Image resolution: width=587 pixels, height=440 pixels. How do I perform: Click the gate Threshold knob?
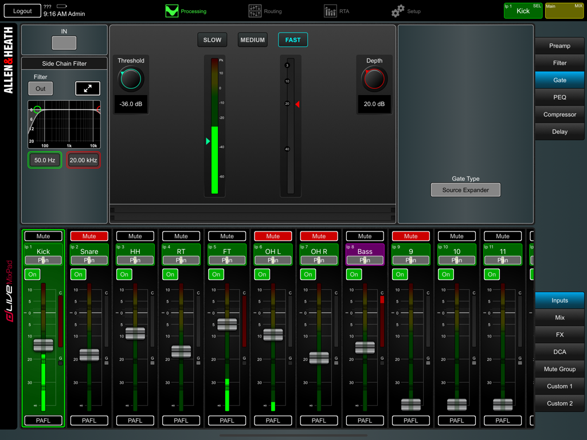[x=131, y=78]
